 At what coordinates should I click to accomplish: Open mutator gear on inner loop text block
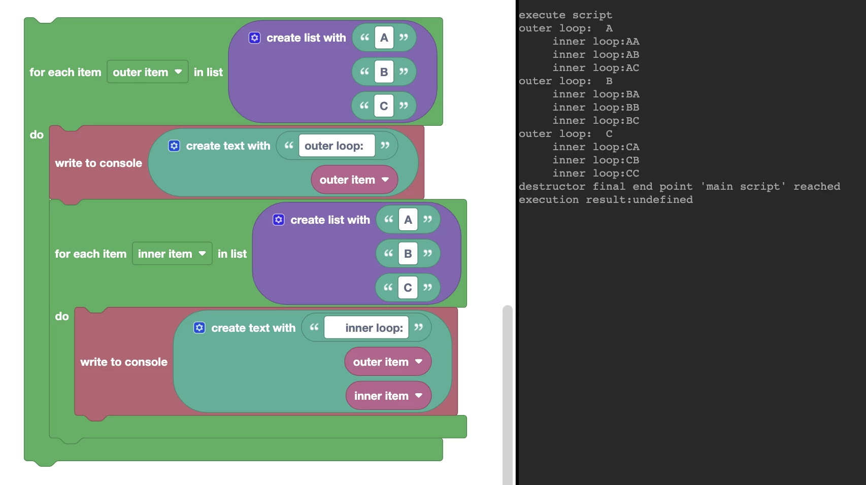(199, 328)
